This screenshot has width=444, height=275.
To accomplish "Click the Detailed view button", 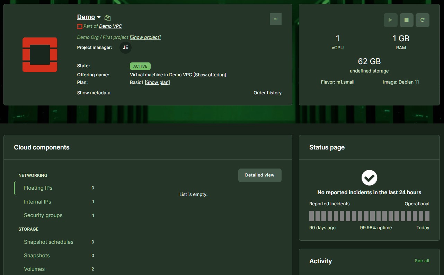I will [259, 175].
